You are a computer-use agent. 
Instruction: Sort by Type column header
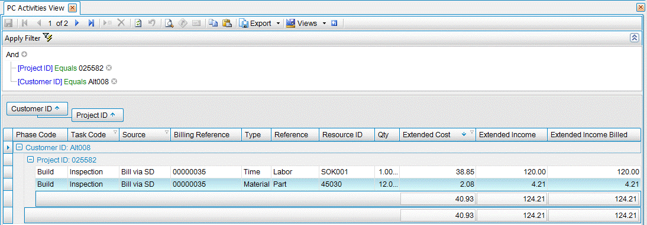coord(256,135)
